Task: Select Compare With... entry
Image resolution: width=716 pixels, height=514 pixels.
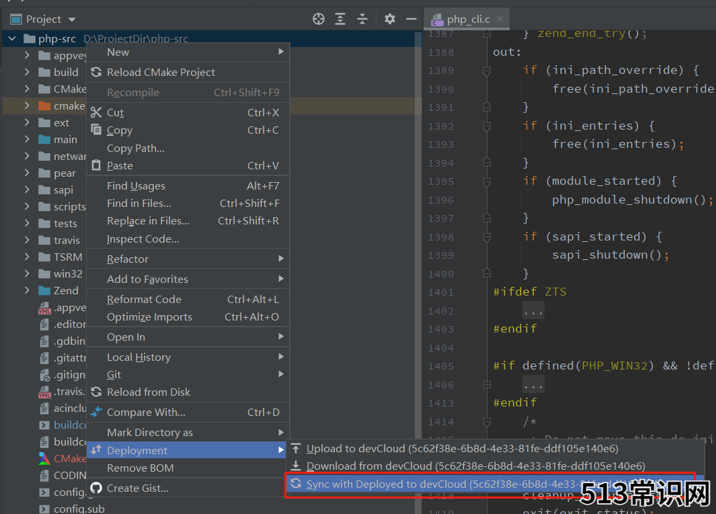Action: (188, 412)
